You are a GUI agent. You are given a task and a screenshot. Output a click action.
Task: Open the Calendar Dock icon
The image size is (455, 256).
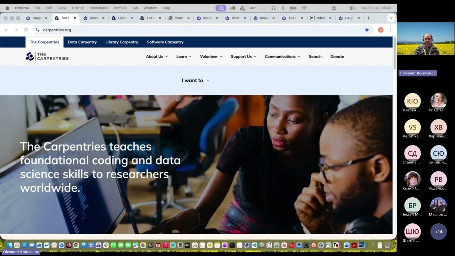(195, 245)
